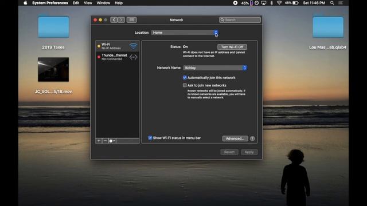Click the help question mark button
This screenshot has height=206, width=367.
252,138
